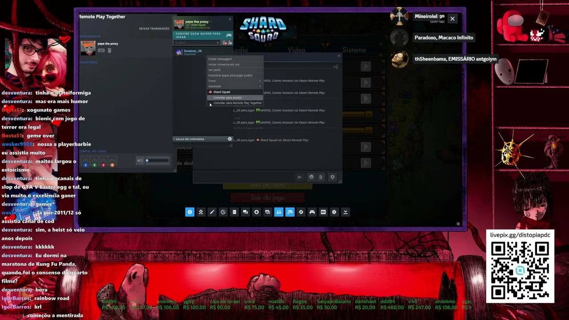Open the settings gear in overlay toolbar
Image resolution: width=569 pixels, height=320 pixels.
coord(334,212)
